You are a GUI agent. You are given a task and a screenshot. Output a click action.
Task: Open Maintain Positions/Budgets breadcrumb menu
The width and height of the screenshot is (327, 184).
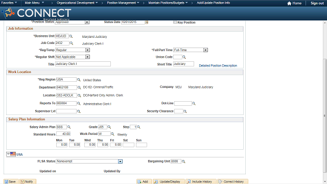coord(168,3)
